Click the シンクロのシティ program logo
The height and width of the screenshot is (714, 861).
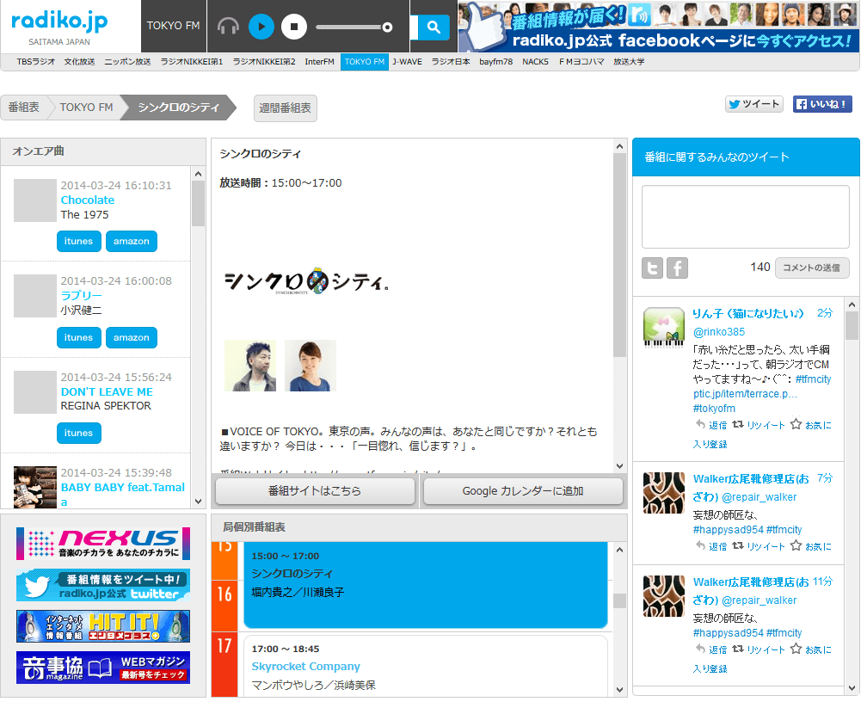306,281
